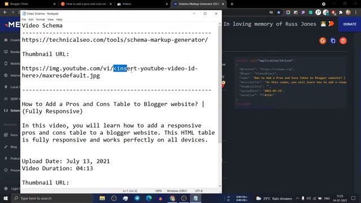This screenshot has width=361, height=203.
Task: Open the Format menu in Notepad
Action: [x=41, y=20]
